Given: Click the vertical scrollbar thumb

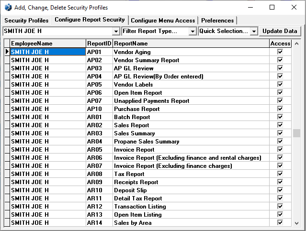Looking at the screenshot, I should pos(297,132).
